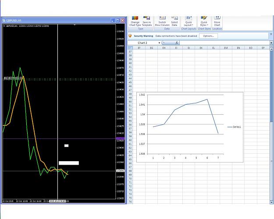Click the Options... button in security bar
274x219 pixels.
click(209, 36)
